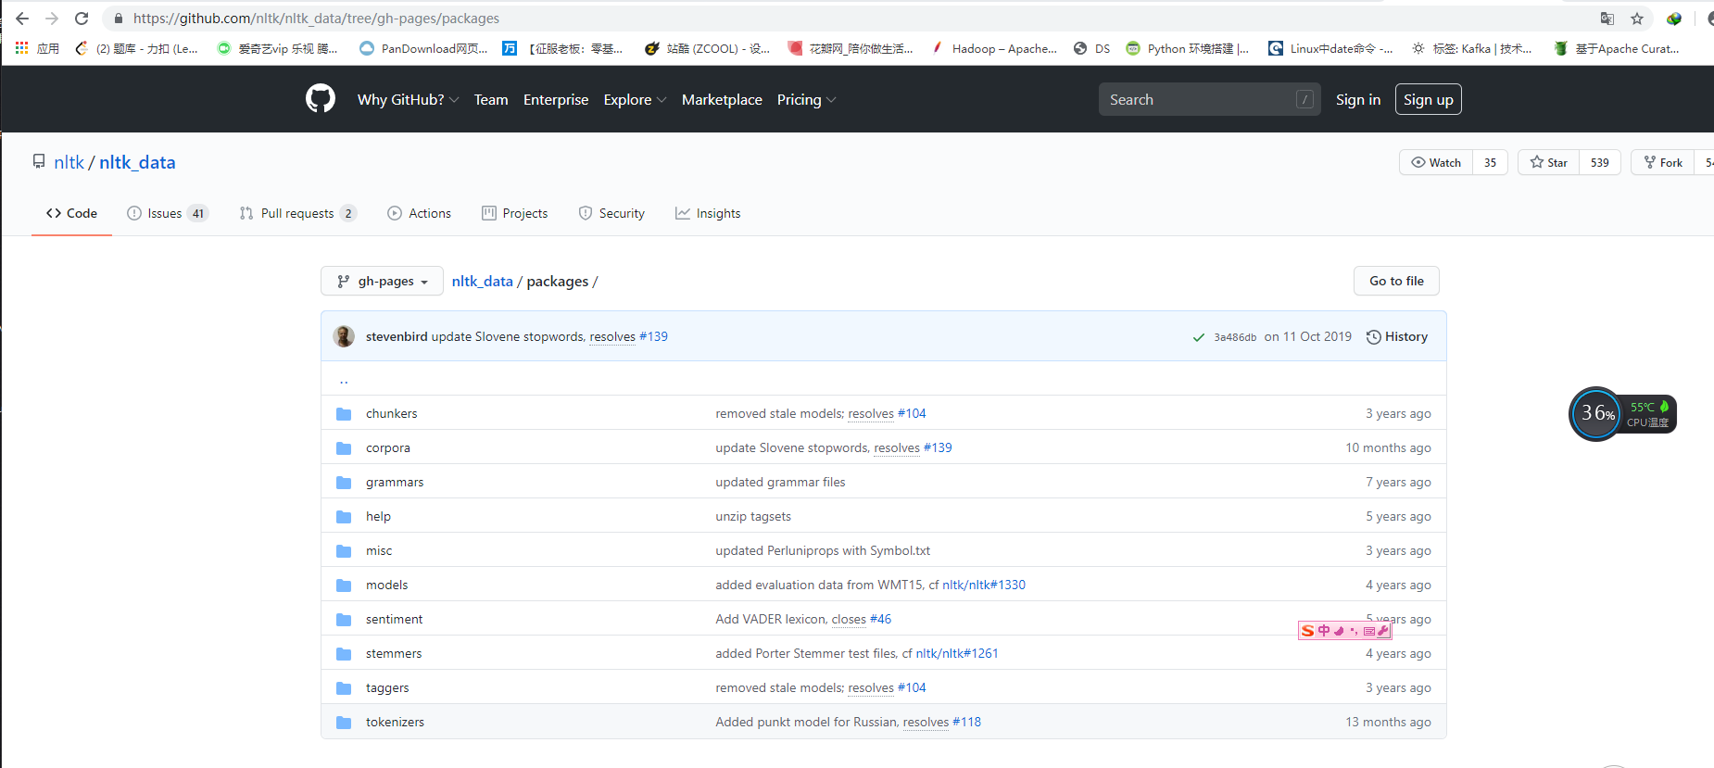Open the gh-pages branch selector
This screenshot has height=768, width=1714.
[382, 281]
